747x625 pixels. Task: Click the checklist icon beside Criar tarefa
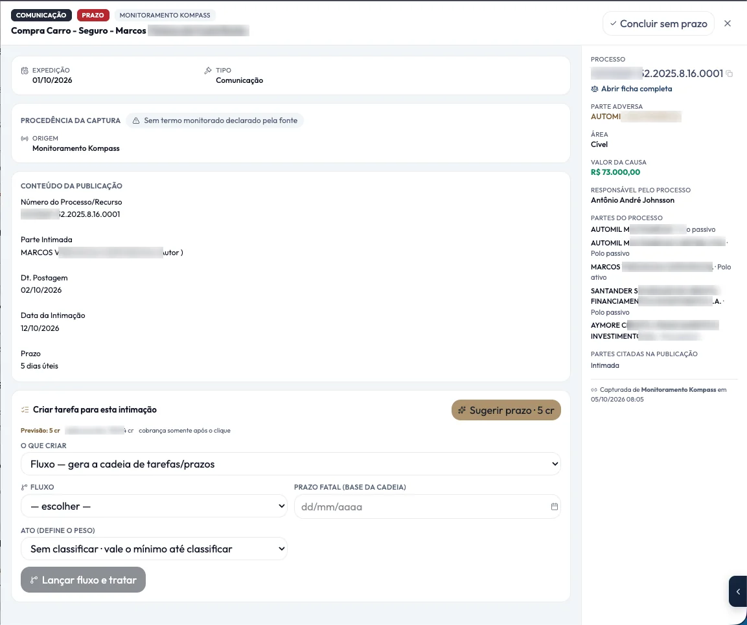tap(25, 410)
